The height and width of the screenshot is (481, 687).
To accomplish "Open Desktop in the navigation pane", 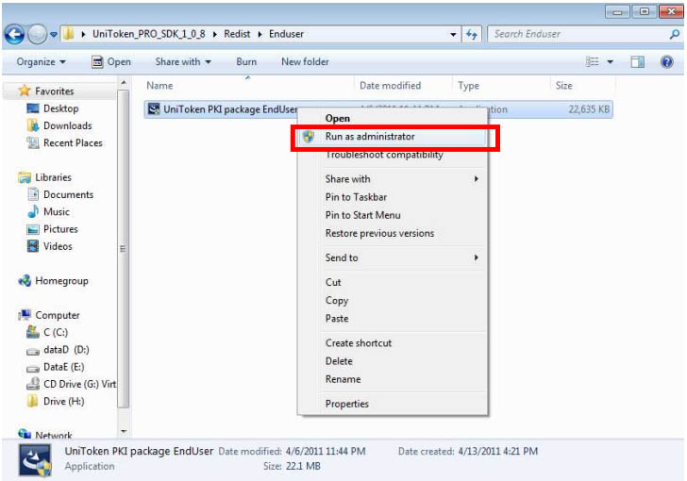I will [x=61, y=108].
